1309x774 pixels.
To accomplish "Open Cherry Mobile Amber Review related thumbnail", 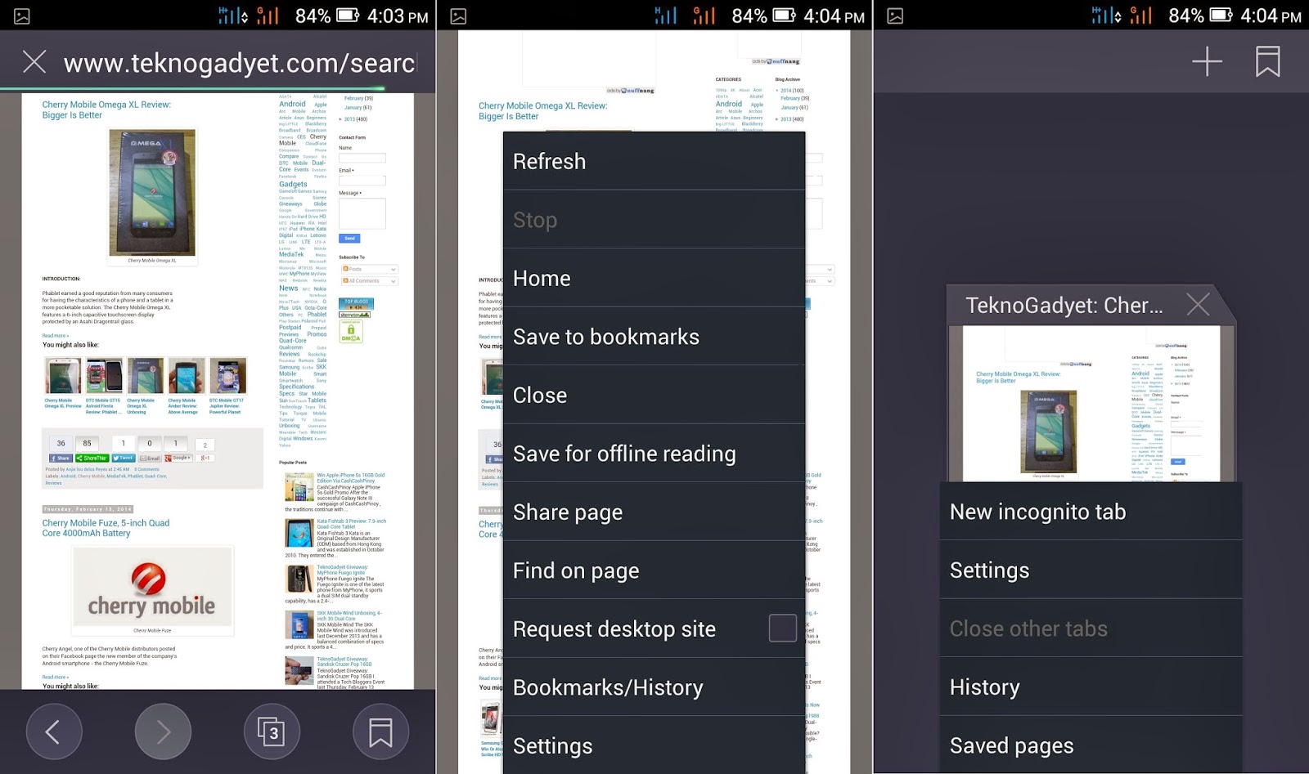I will click(x=186, y=377).
